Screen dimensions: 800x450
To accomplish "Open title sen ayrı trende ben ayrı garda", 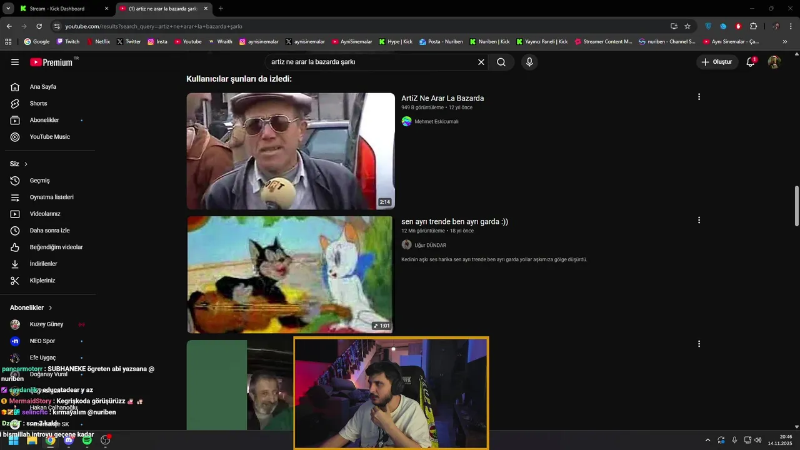I will coord(454,222).
